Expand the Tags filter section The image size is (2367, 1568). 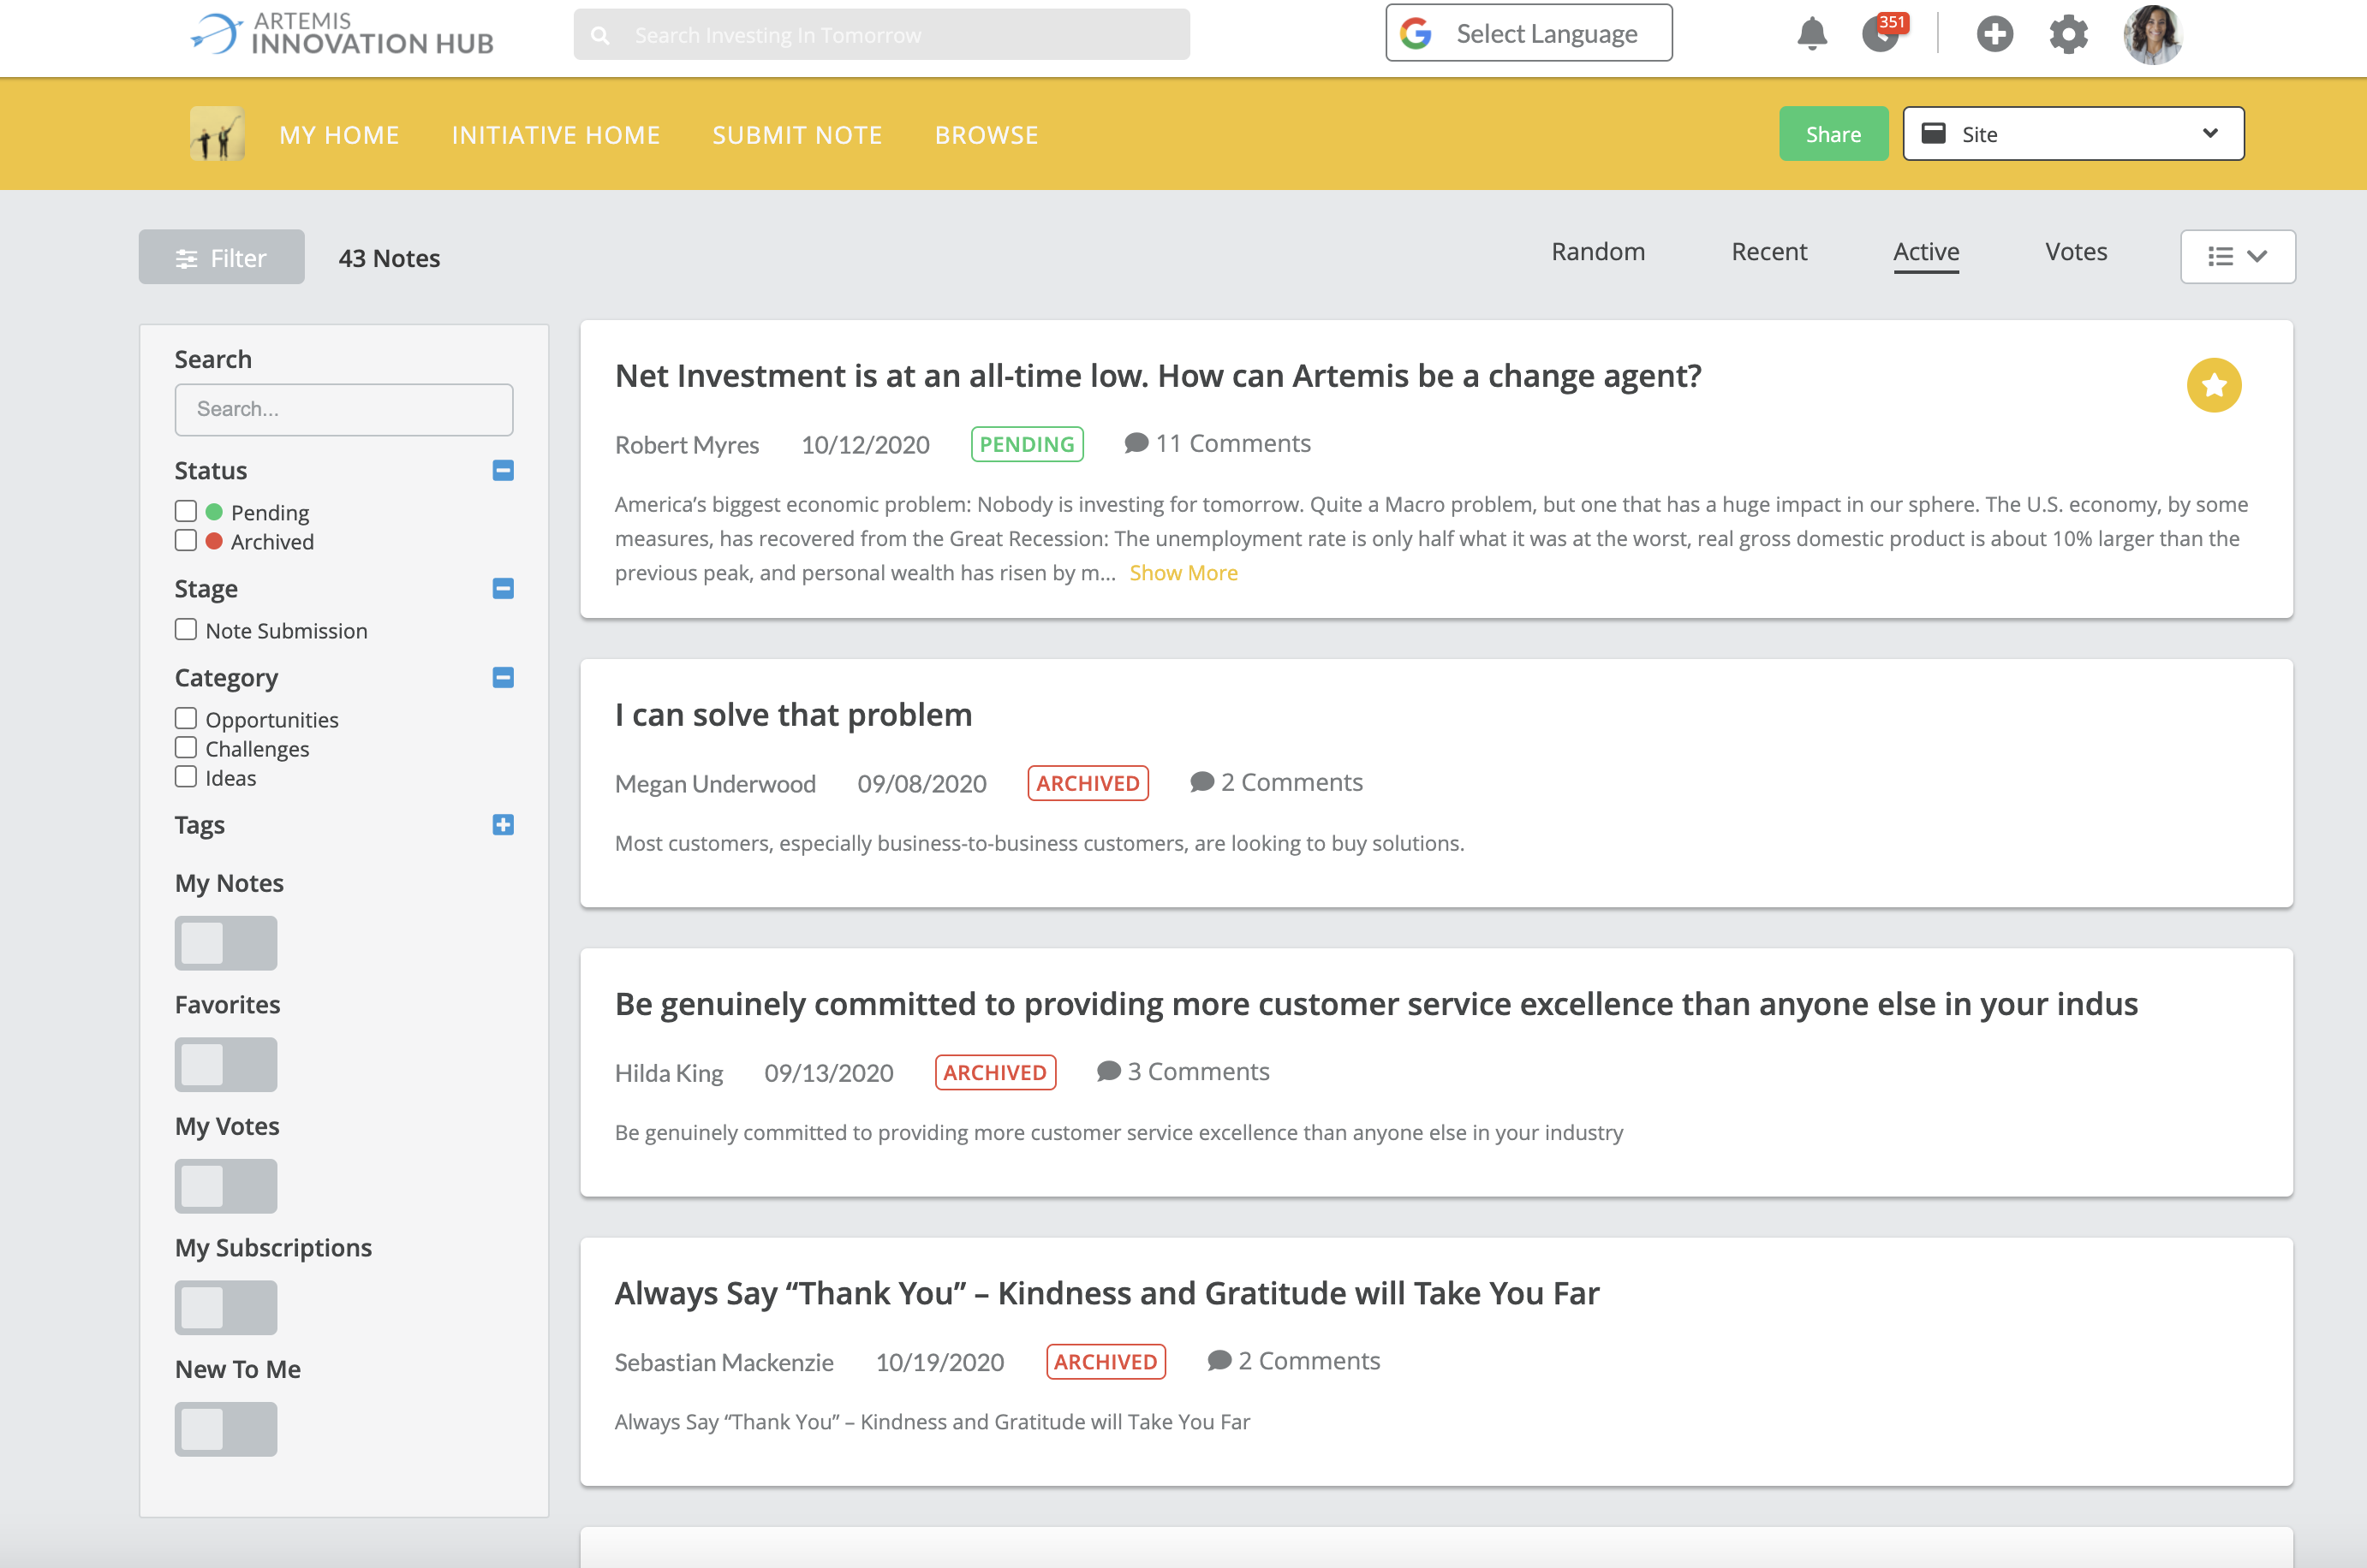pyautogui.click(x=504, y=824)
